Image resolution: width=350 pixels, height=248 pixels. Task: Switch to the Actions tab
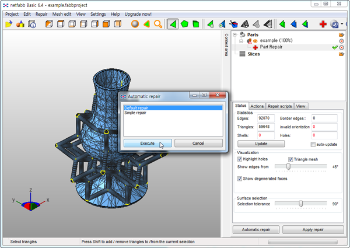tap(257, 106)
